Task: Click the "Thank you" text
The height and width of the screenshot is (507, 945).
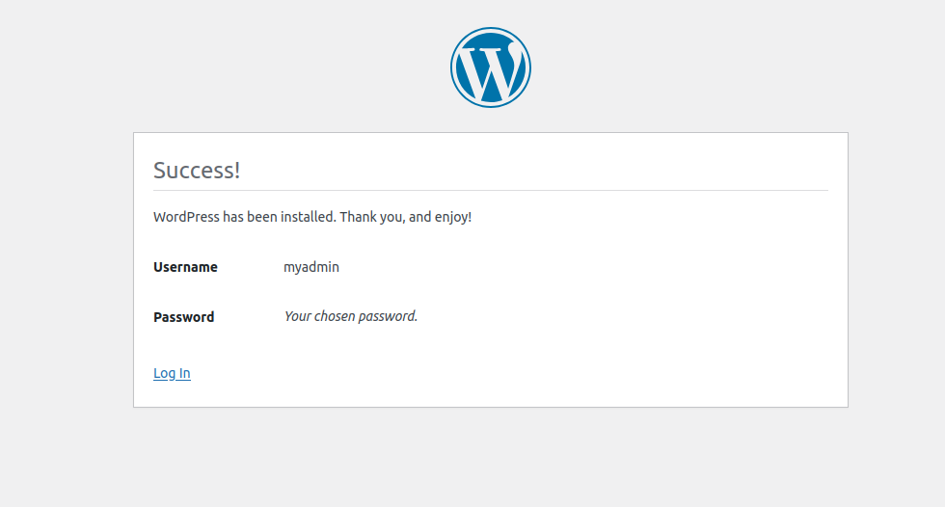Action: [372, 217]
